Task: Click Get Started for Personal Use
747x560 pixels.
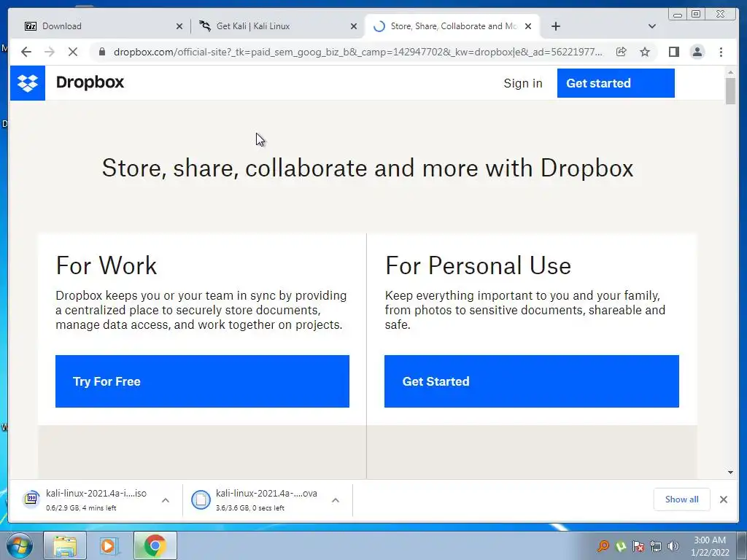Action: pos(532,381)
